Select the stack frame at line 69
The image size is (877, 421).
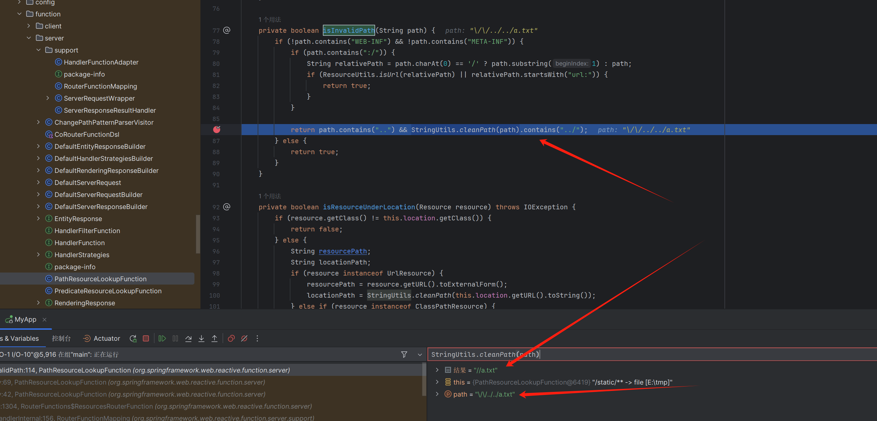[x=211, y=382]
